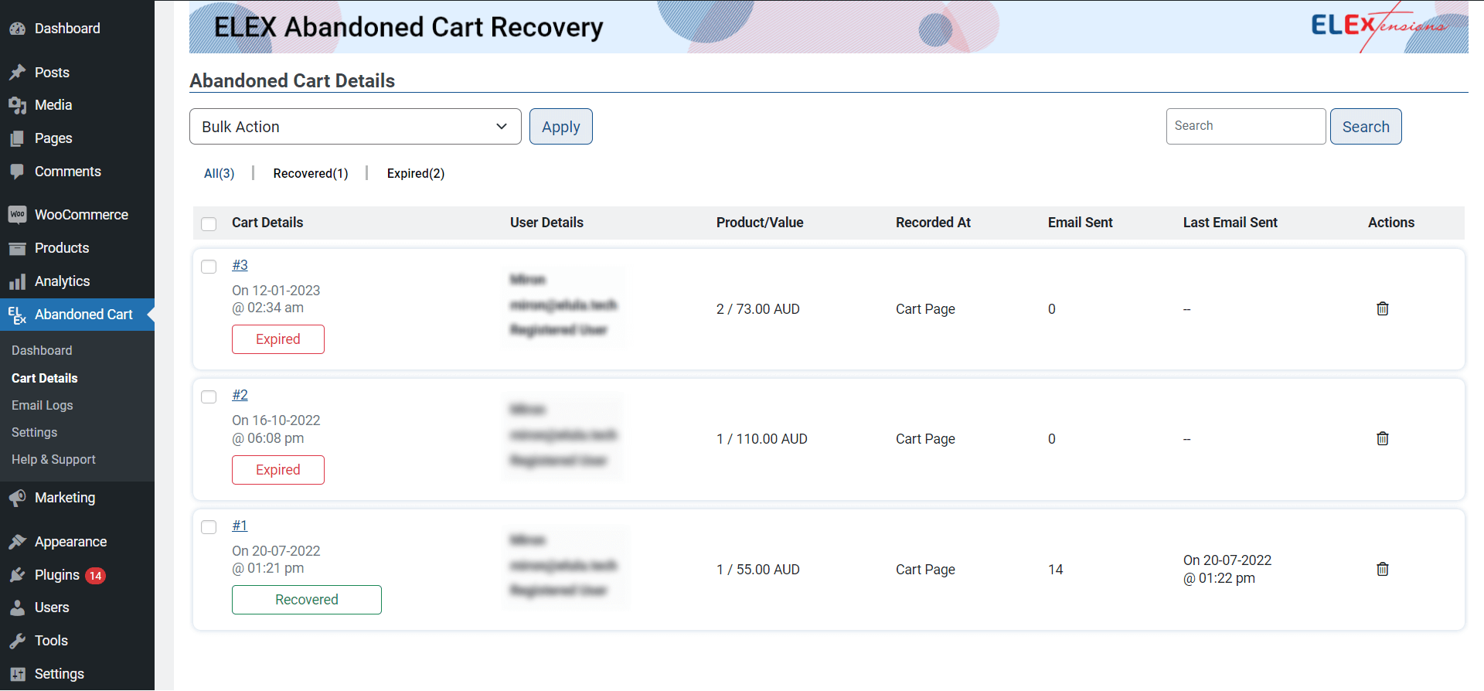Delete cart #3 with trash icon
This screenshot has width=1484, height=691.
[x=1383, y=308]
